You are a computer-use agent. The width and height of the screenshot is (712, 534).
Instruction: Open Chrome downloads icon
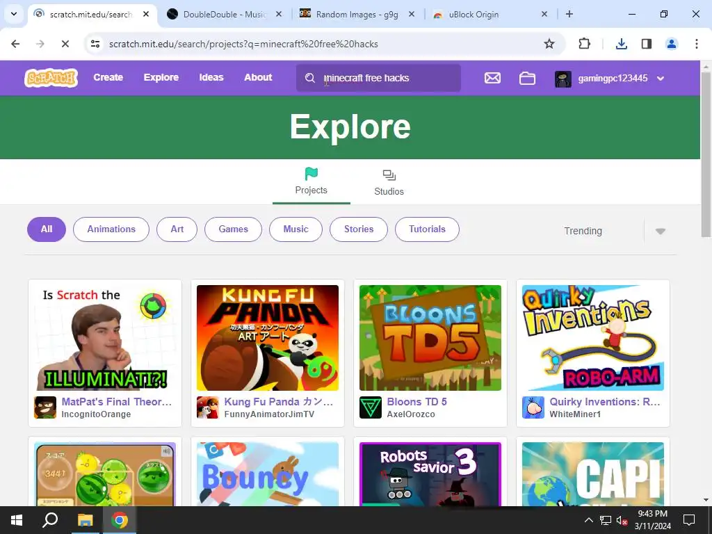click(x=621, y=44)
